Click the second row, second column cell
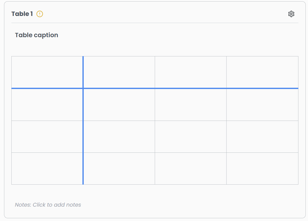The image size is (308, 221). pos(119,105)
